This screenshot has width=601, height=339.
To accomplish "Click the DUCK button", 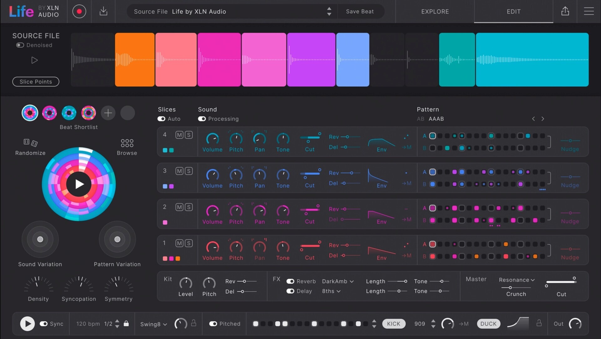I will tap(488, 324).
